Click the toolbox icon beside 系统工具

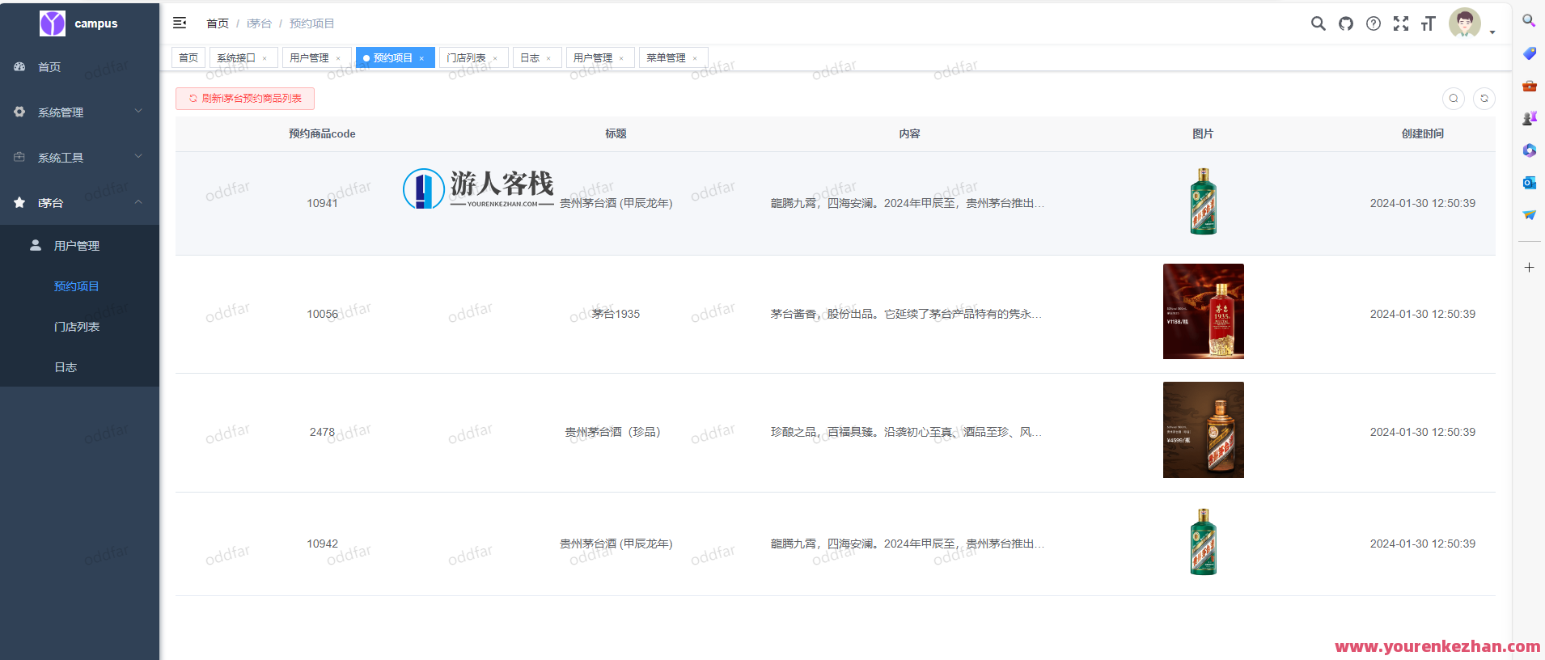19,157
